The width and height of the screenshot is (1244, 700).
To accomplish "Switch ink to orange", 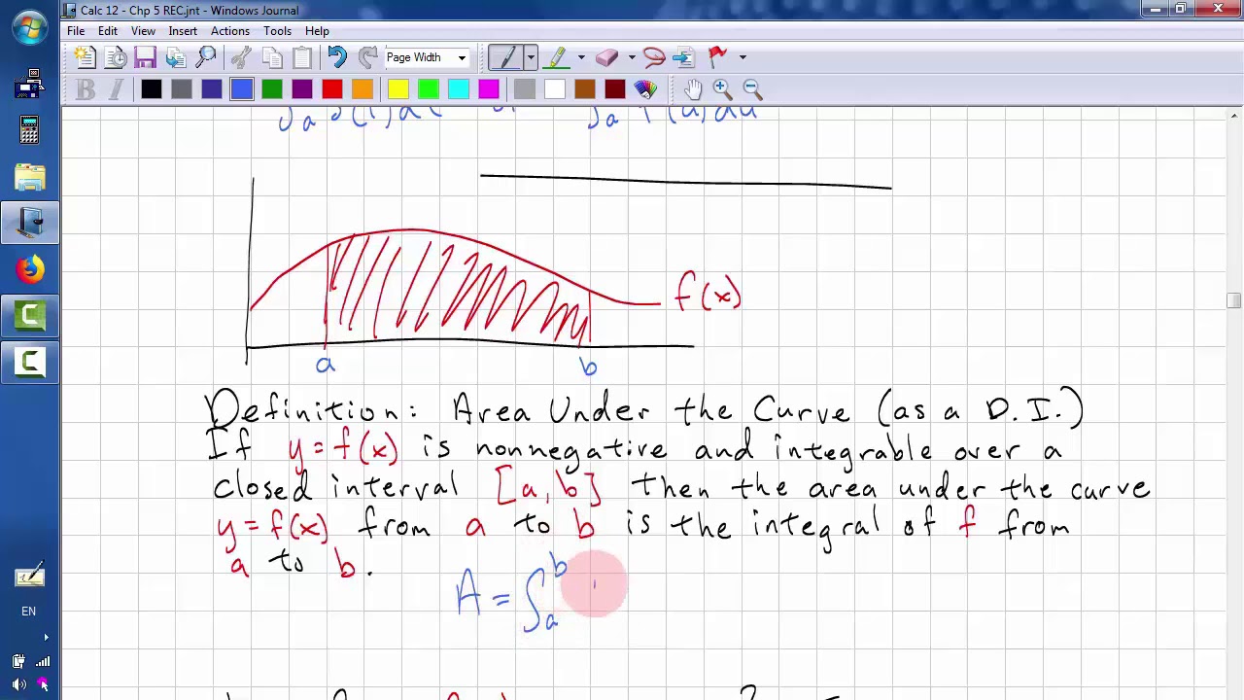I will 363,89.
